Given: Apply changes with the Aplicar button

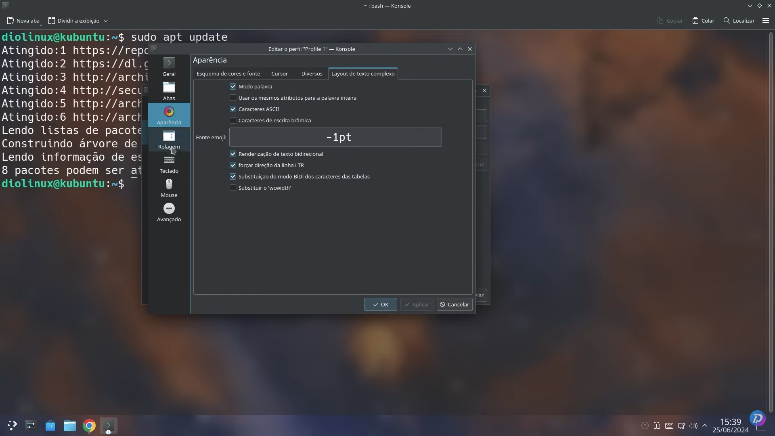Looking at the screenshot, I should coord(416,304).
